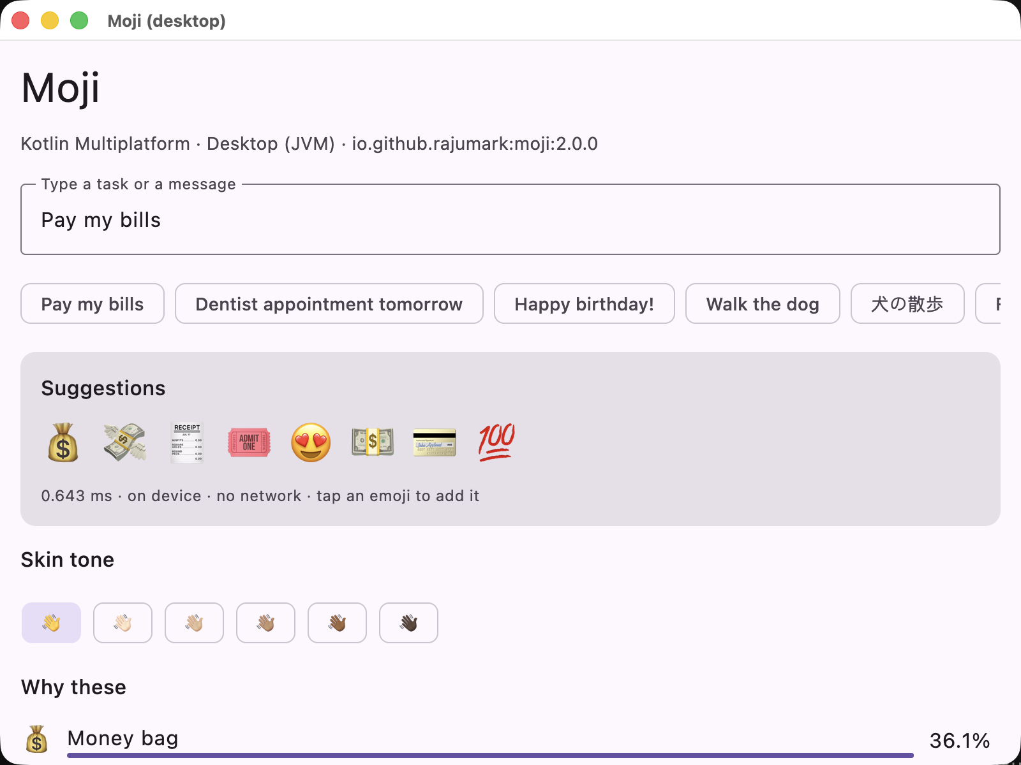
Task: Select the dark skin tone waving hand
Action: (x=408, y=623)
